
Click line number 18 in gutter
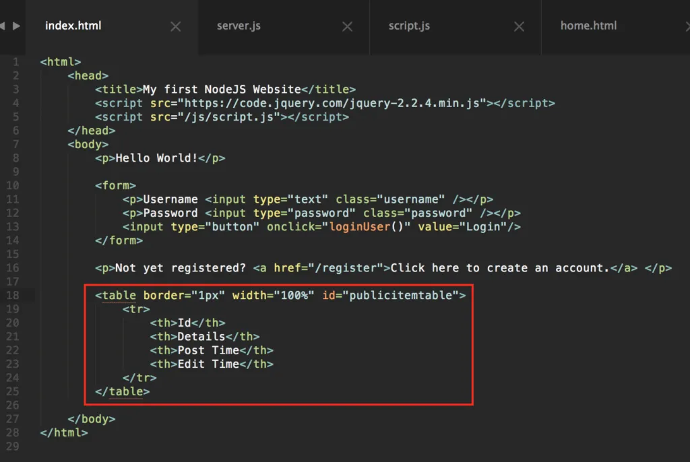13,295
